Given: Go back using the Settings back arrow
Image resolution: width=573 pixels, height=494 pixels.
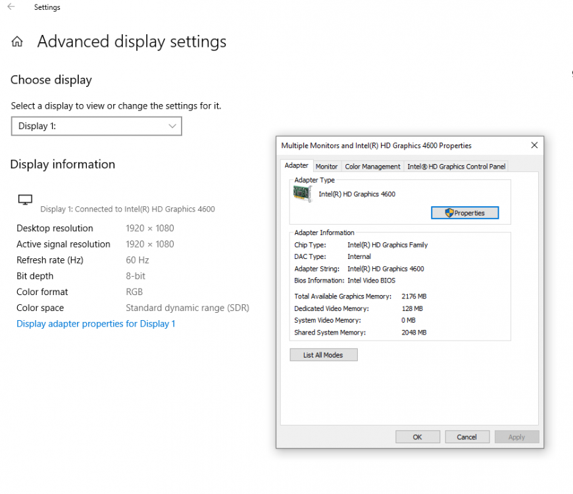Looking at the screenshot, I should click(x=11, y=7).
